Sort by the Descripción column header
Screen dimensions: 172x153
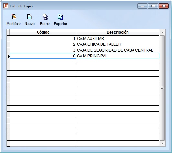coord(118,32)
